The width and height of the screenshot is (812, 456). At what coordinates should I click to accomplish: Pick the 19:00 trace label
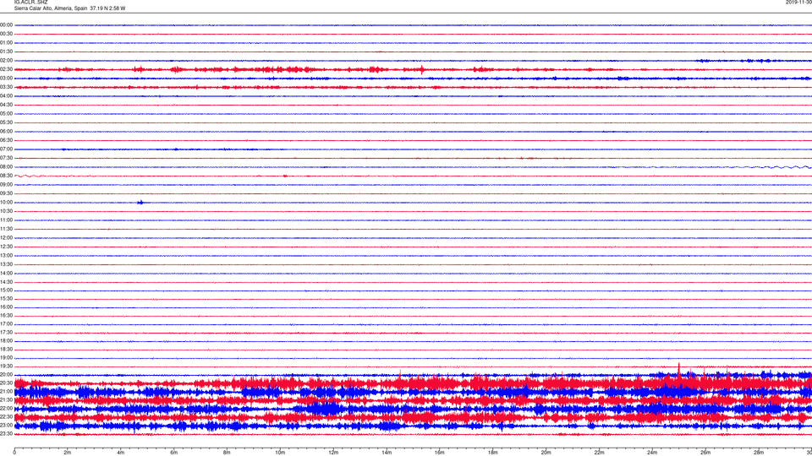[x=6, y=358]
